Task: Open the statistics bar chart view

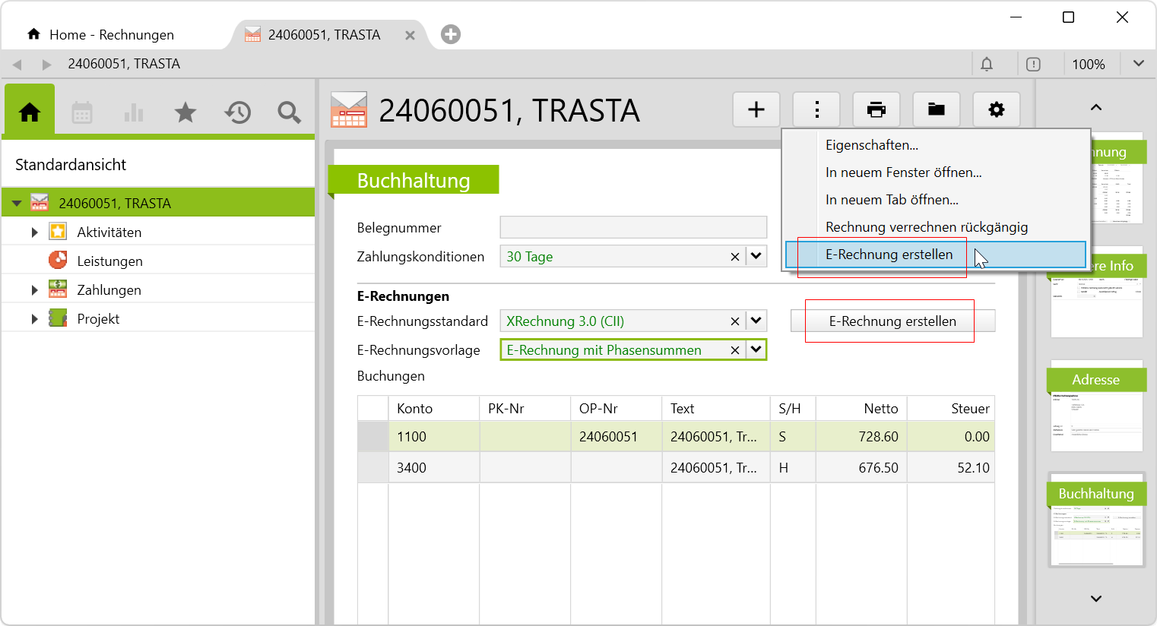Action: click(x=134, y=113)
